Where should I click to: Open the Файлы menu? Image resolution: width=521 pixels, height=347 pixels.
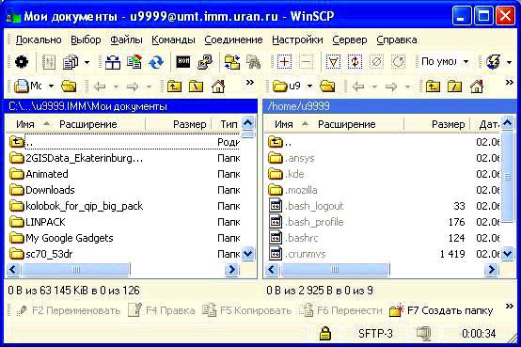(126, 39)
